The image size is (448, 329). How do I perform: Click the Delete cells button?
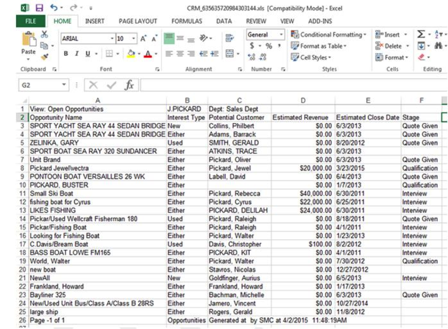pyautogui.click(x=388, y=46)
